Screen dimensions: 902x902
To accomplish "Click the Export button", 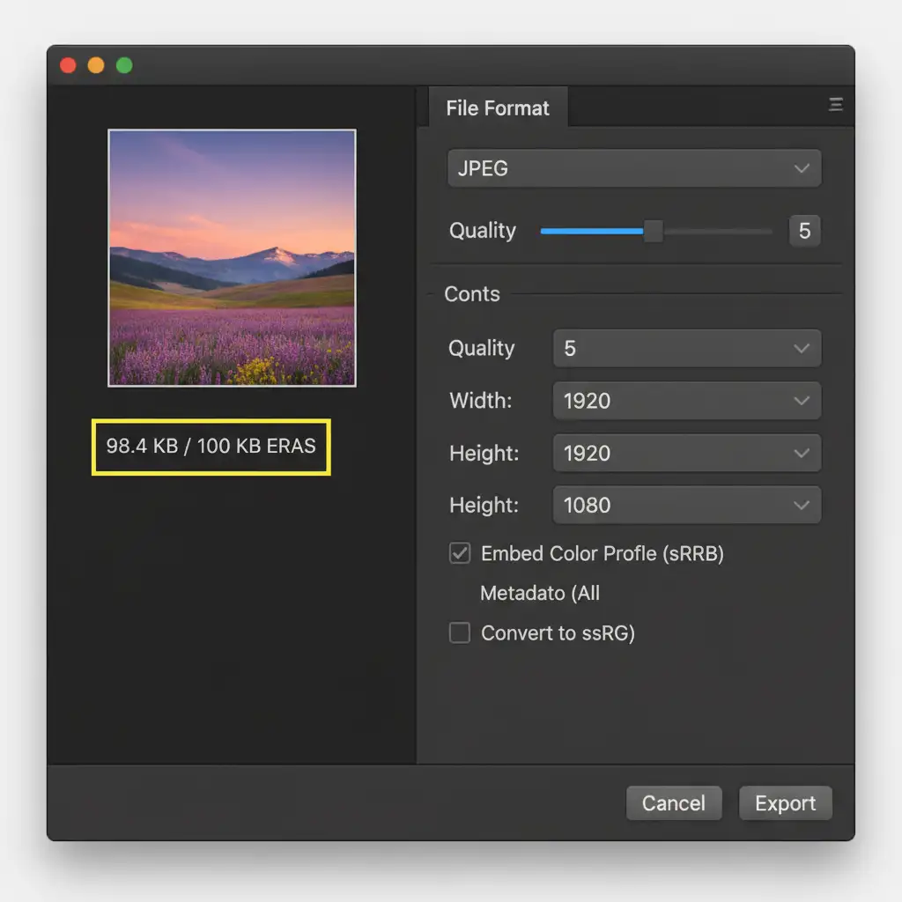I will (785, 803).
